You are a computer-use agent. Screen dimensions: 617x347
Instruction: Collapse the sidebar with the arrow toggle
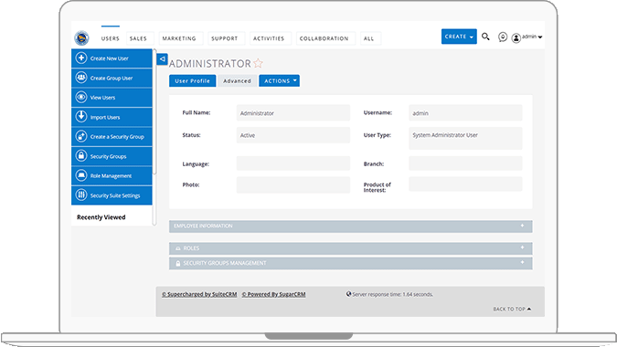(162, 59)
